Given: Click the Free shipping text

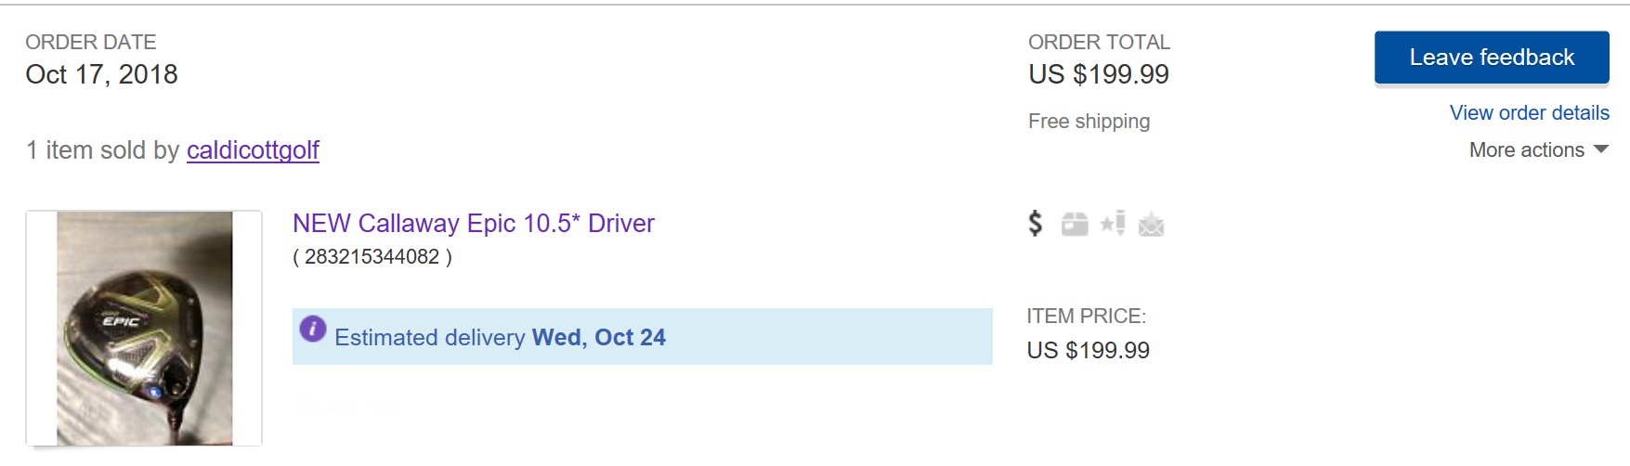Looking at the screenshot, I should click(x=1089, y=122).
